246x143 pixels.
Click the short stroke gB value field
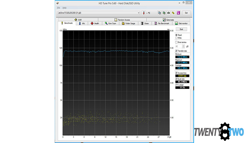click(179, 46)
